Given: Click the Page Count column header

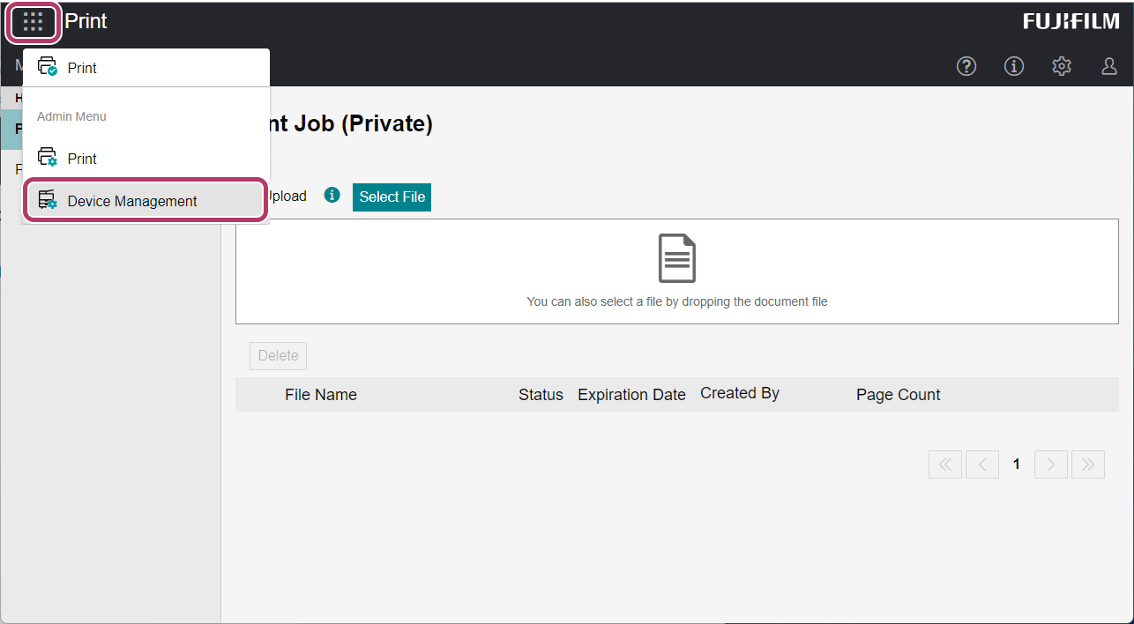Looking at the screenshot, I should [898, 395].
